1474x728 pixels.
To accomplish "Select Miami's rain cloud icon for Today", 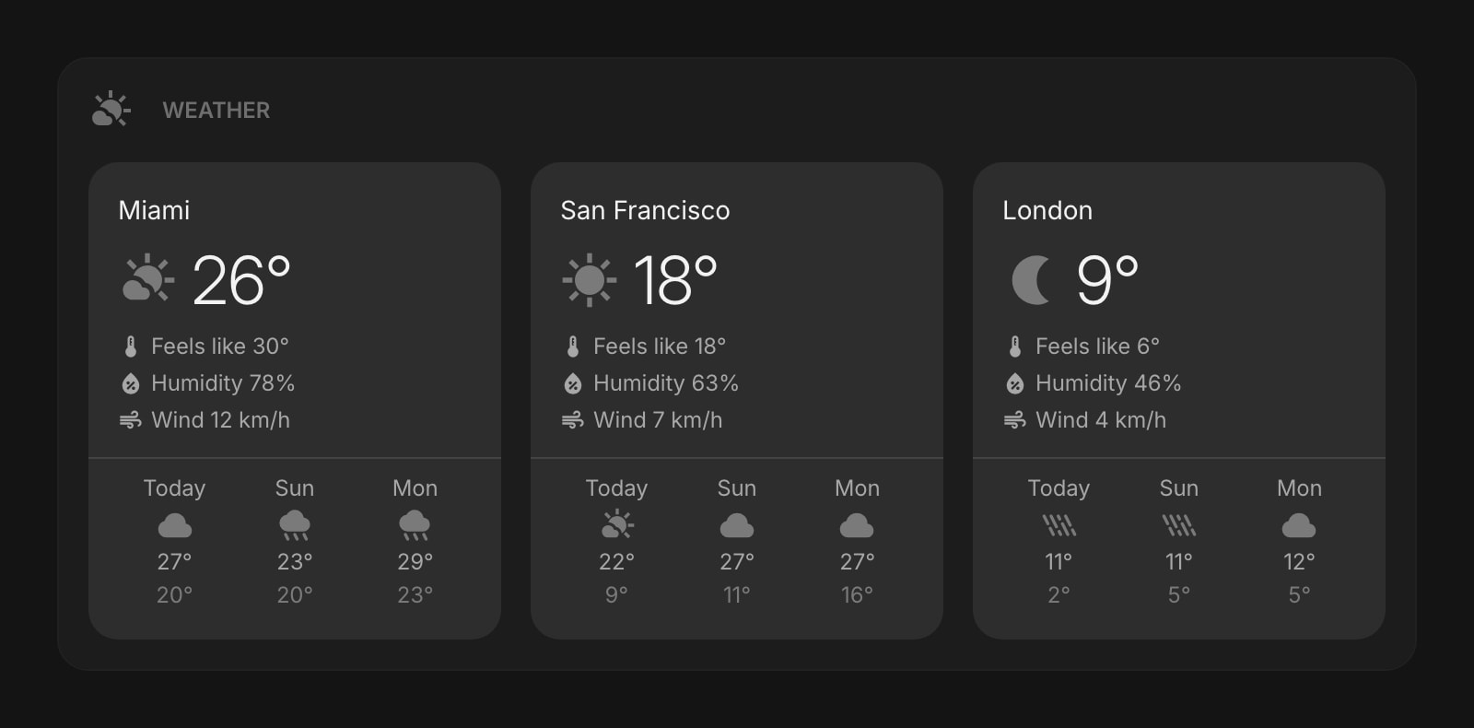I will 173,525.
